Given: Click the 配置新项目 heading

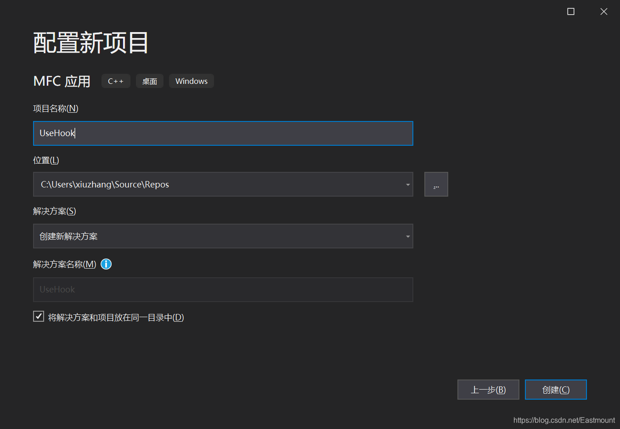Looking at the screenshot, I should tap(91, 43).
